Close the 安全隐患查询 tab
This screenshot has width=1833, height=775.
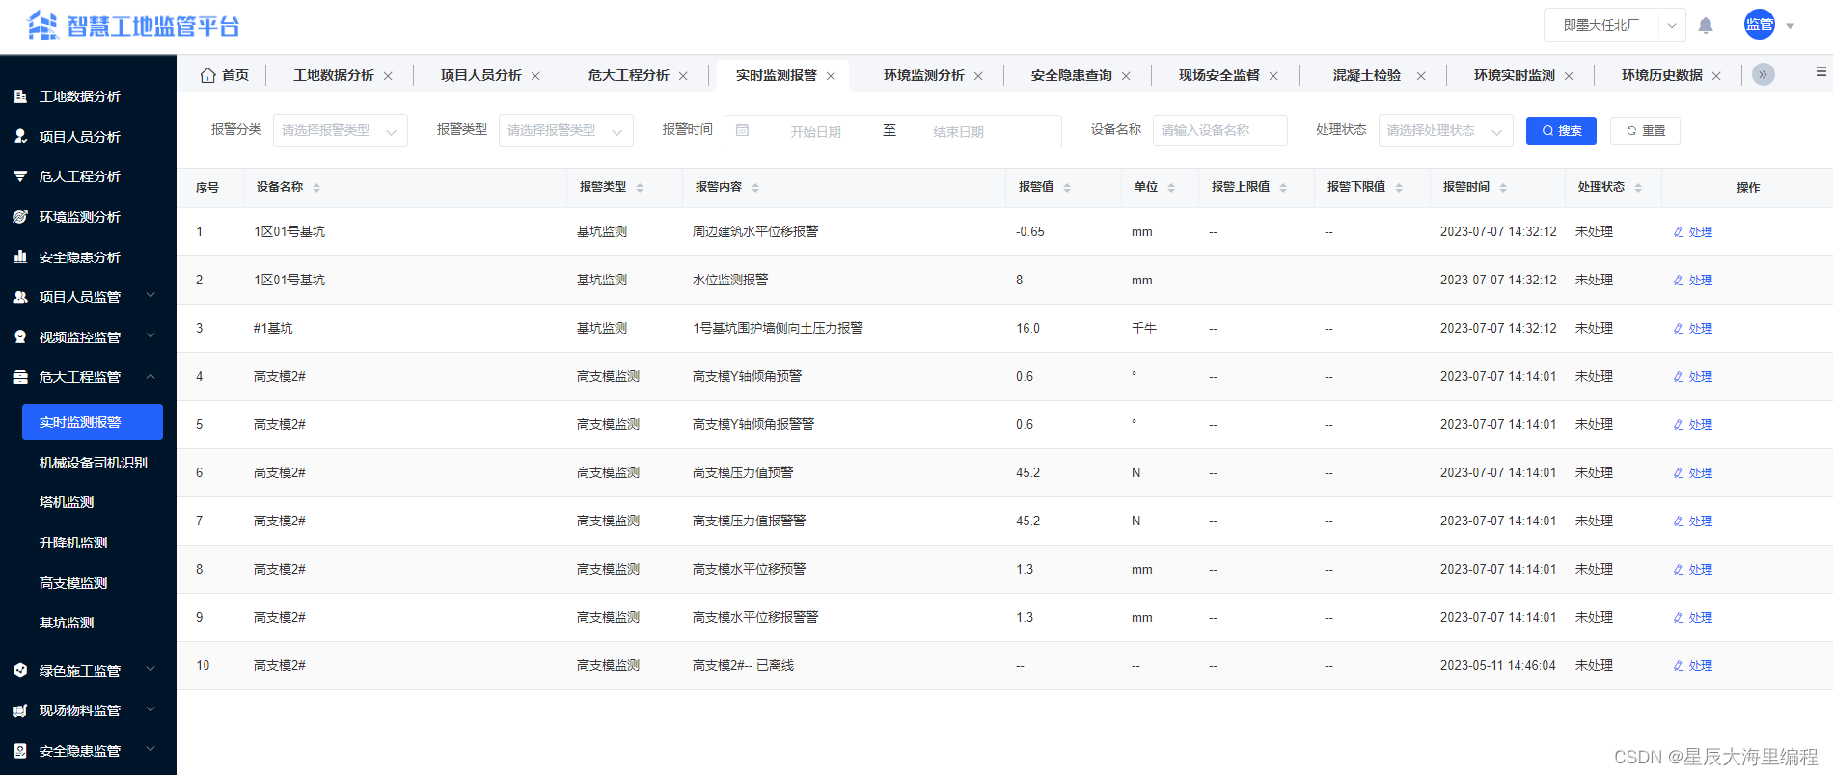click(x=1126, y=76)
